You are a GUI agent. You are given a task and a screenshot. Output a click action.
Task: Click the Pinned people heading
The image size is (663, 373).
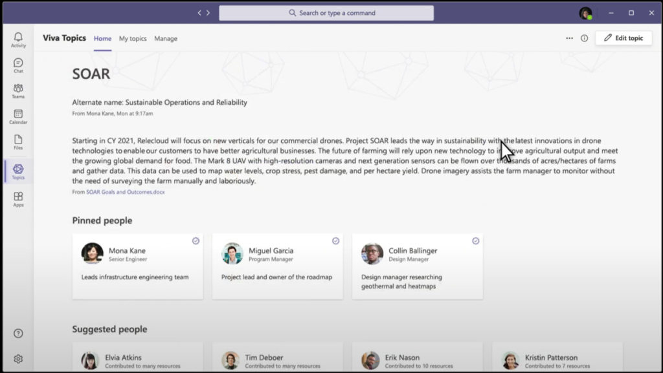102,220
